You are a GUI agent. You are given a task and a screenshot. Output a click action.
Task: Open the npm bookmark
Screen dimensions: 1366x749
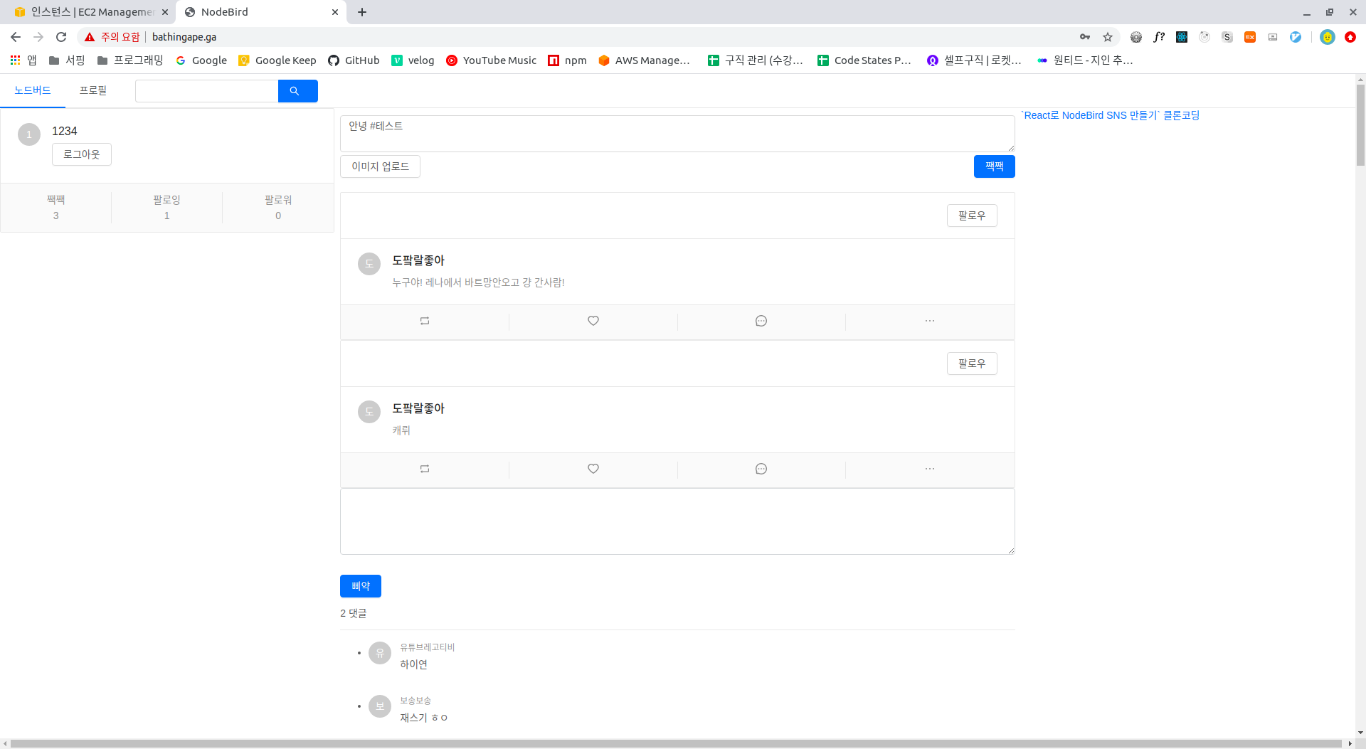coord(567,60)
